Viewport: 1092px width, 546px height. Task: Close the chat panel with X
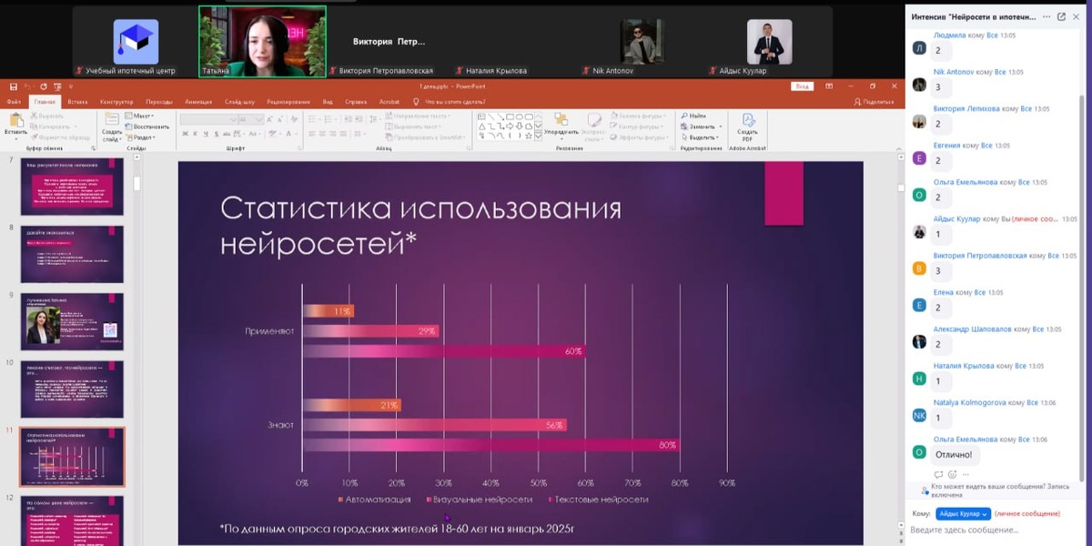click(1077, 16)
